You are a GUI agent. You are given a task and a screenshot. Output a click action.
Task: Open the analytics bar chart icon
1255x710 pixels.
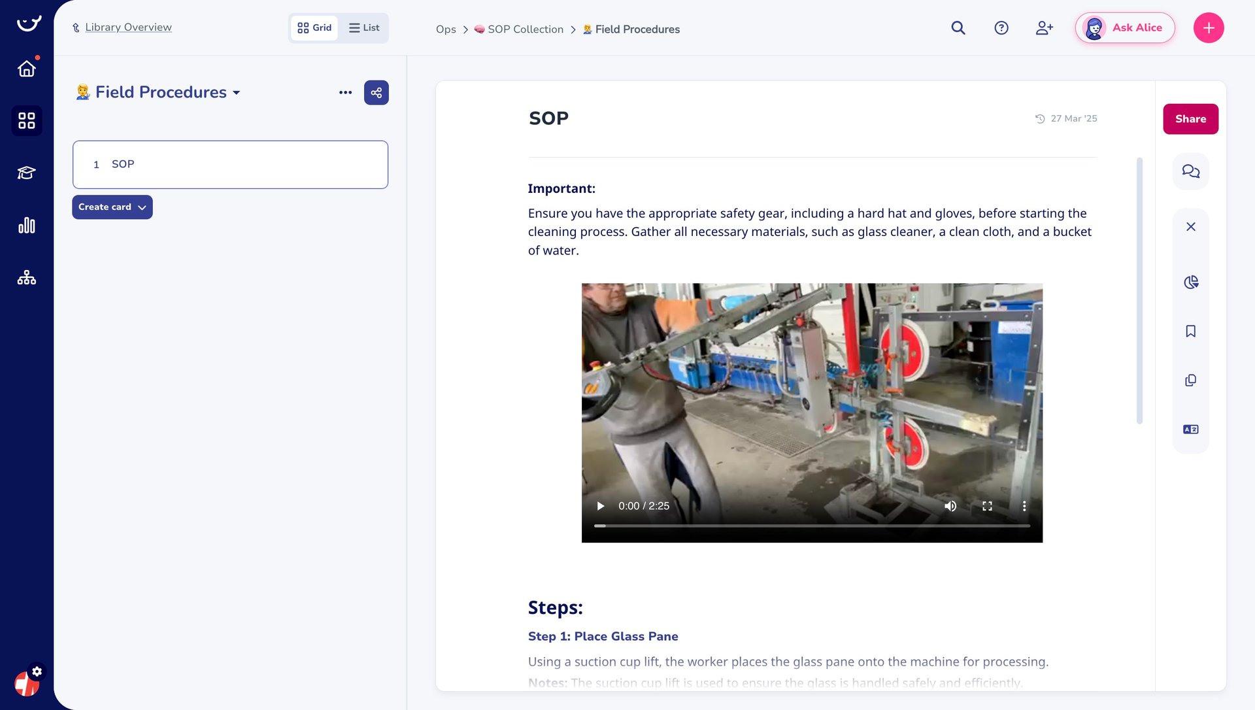pos(26,226)
